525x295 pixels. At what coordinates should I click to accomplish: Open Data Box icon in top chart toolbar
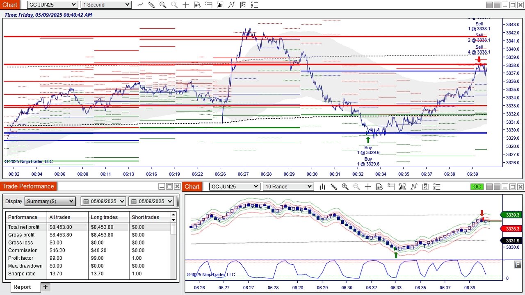197,5
